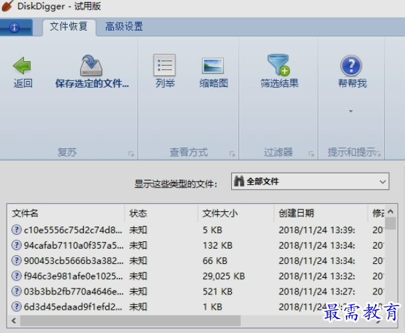Image resolution: width=405 pixels, height=333 pixels.
Task: Click 未知 status in the c10e5556 row
Action: click(x=138, y=230)
